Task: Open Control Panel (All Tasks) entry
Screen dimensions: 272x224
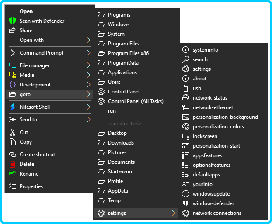Action: [136, 101]
